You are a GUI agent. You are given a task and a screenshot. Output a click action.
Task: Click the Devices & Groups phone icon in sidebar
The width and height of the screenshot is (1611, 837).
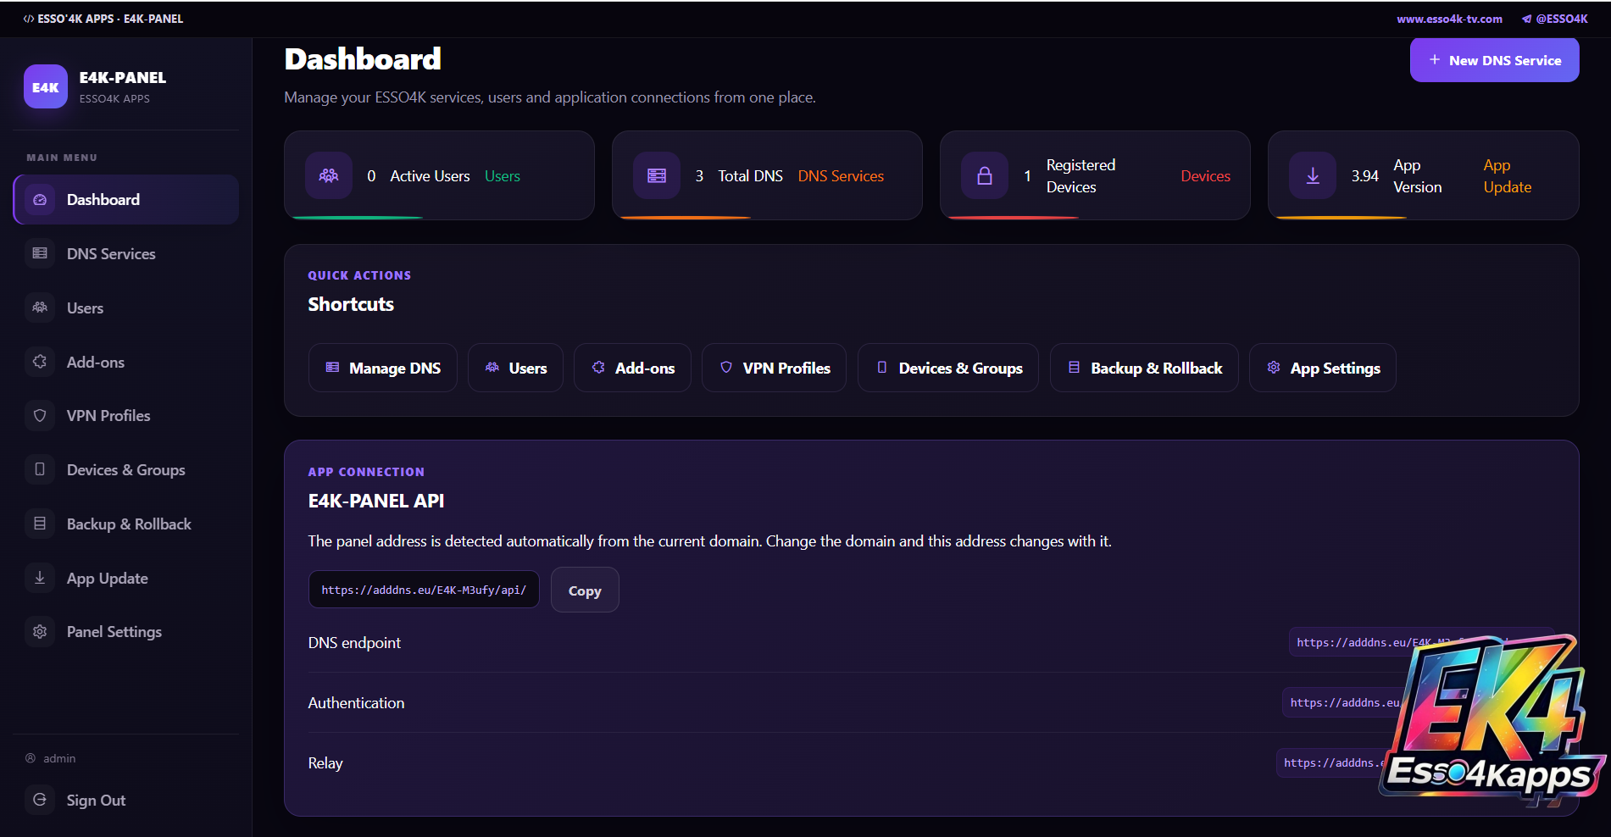click(40, 469)
